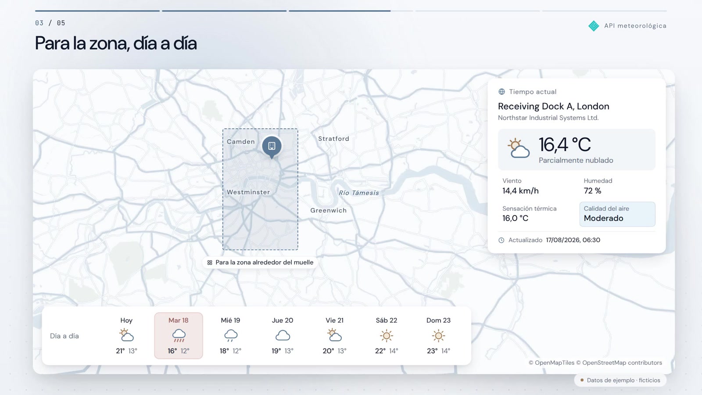This screenshot has width=702, height=395.
Task: Click the 16,4 °C temperature reading
Action: tap(565, 144)
